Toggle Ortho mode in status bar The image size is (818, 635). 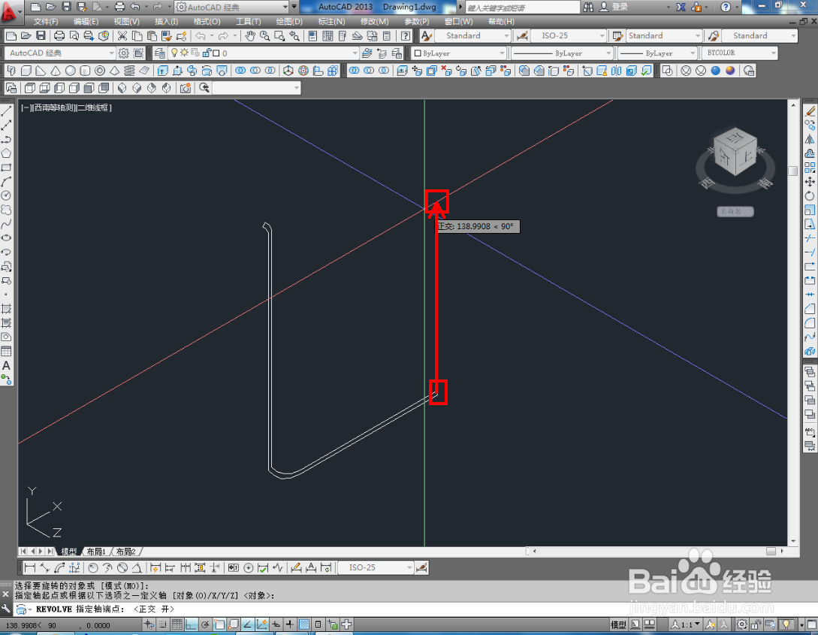pyautogui.click(x=192, y=624)
